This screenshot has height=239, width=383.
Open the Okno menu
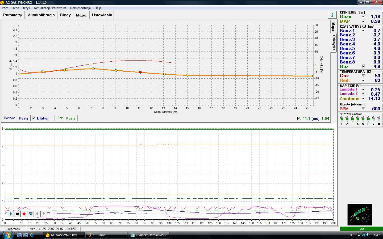(15, 8)
